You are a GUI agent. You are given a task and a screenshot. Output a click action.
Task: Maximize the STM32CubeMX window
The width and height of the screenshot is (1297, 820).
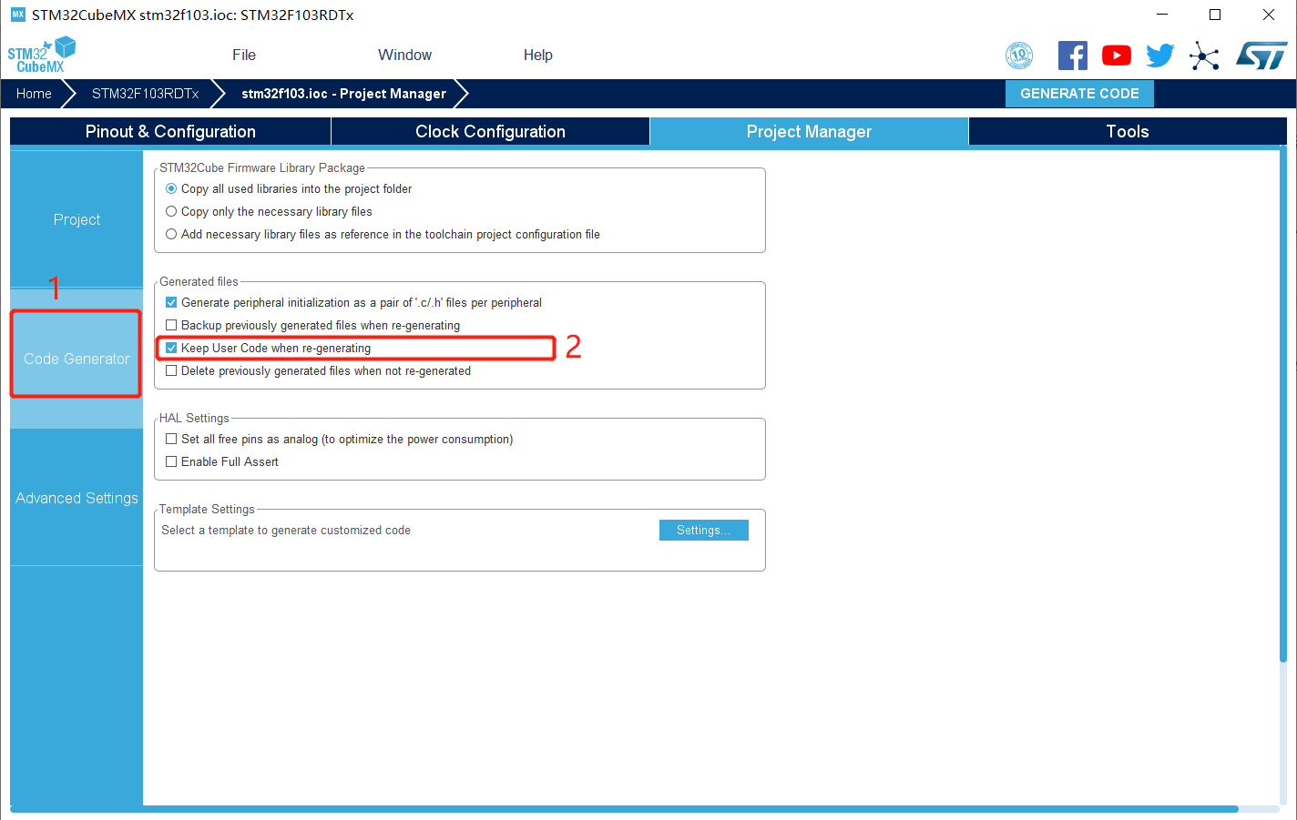click(1215, 15)
